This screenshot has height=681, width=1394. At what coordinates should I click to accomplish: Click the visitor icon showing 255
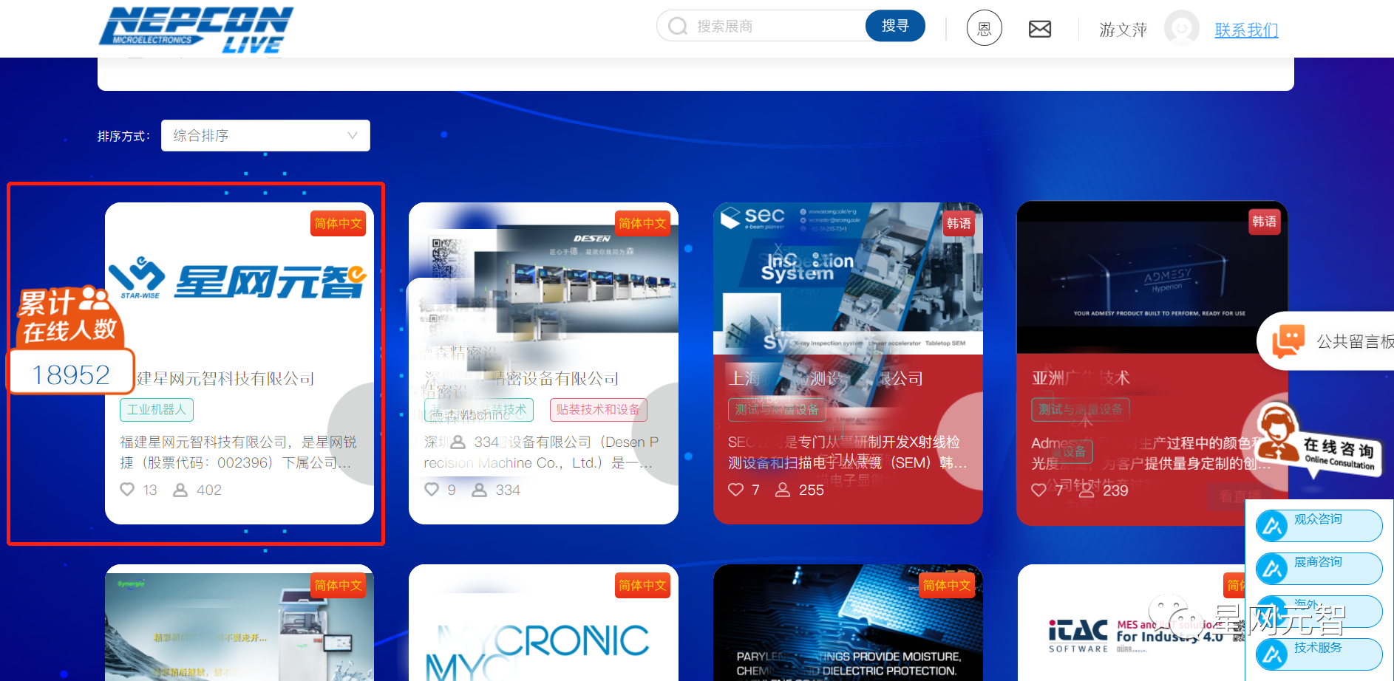pos(782,490)
